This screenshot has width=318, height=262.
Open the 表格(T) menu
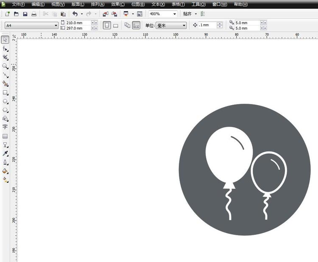[178, 4]
